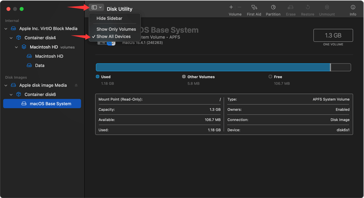Click the Unmount icon
The width and height of the screenshot is (364, 198).
[x=327, y=7]
